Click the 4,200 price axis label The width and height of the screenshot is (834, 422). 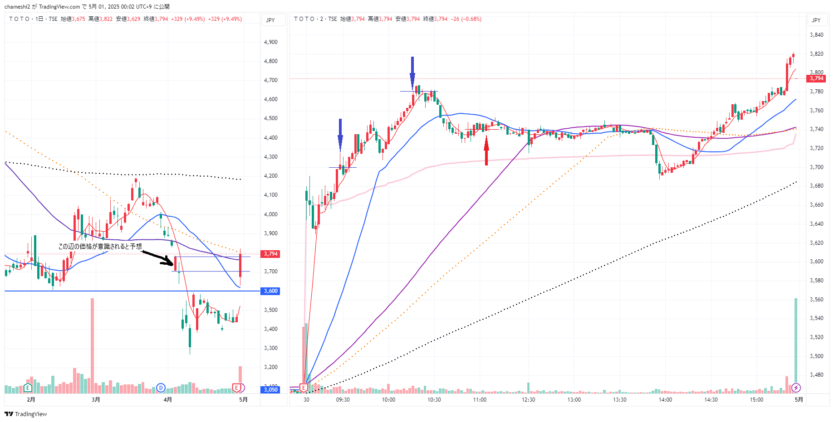[271, 176]
